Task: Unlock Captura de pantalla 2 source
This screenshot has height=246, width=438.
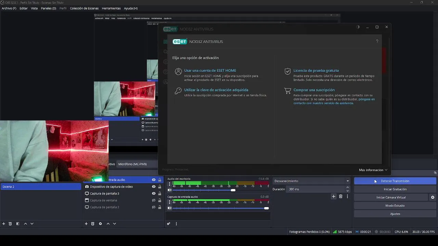Action: pos(159,207)
